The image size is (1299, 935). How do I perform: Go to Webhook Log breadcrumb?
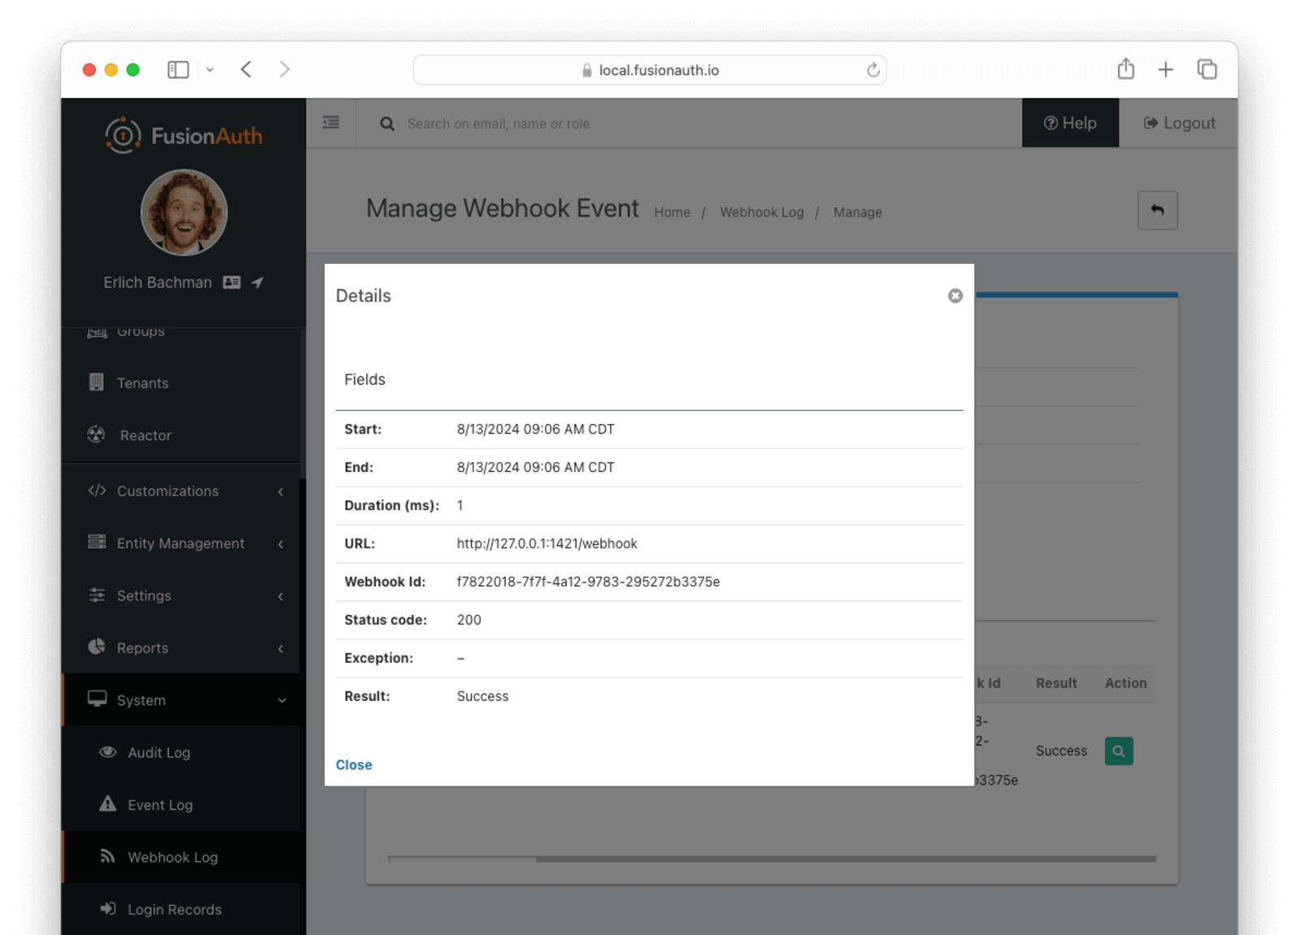coord(762,212)
